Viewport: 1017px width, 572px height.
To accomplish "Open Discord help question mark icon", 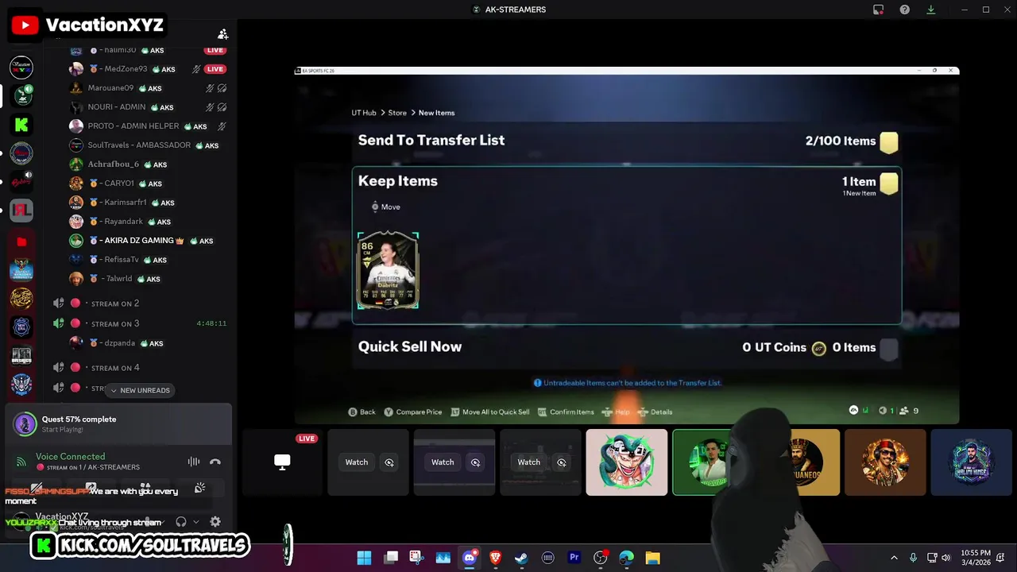I will [x=904, y=10].
